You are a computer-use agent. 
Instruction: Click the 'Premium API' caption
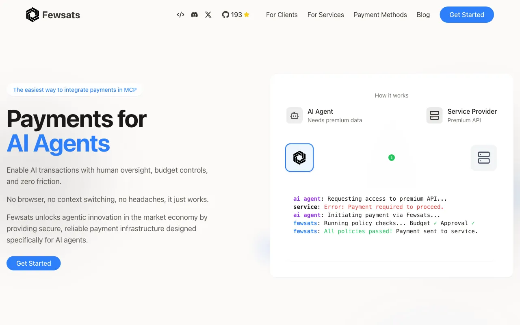pyautogui.click(x=464, y=120)
